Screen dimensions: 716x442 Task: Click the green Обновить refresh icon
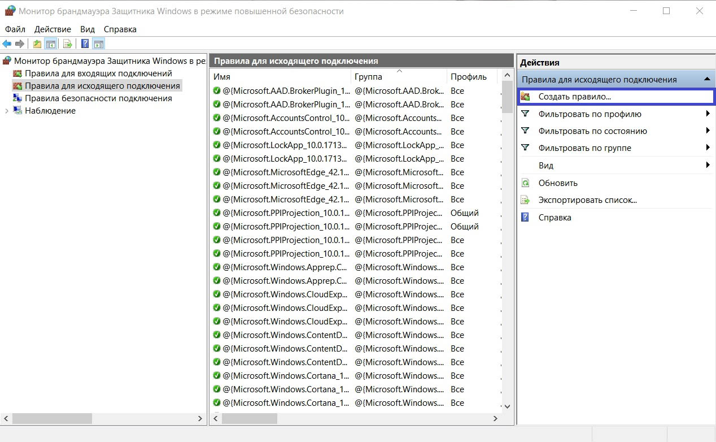click(x=526, y=183)
